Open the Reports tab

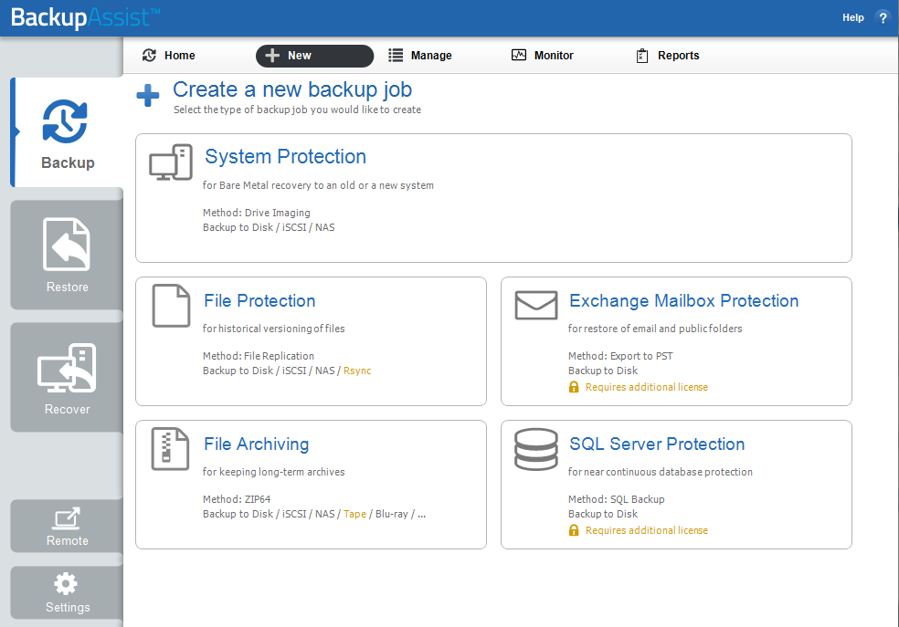click(x=668, y=56)
